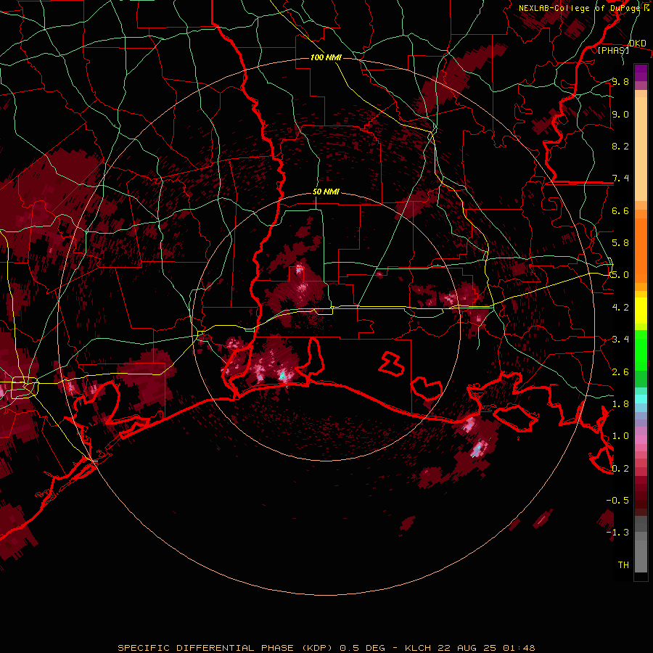Image resolution: width=653 pixels, height=653 pixels.
Task: Click the '100 NMI' range ring label
Action: 326,57
